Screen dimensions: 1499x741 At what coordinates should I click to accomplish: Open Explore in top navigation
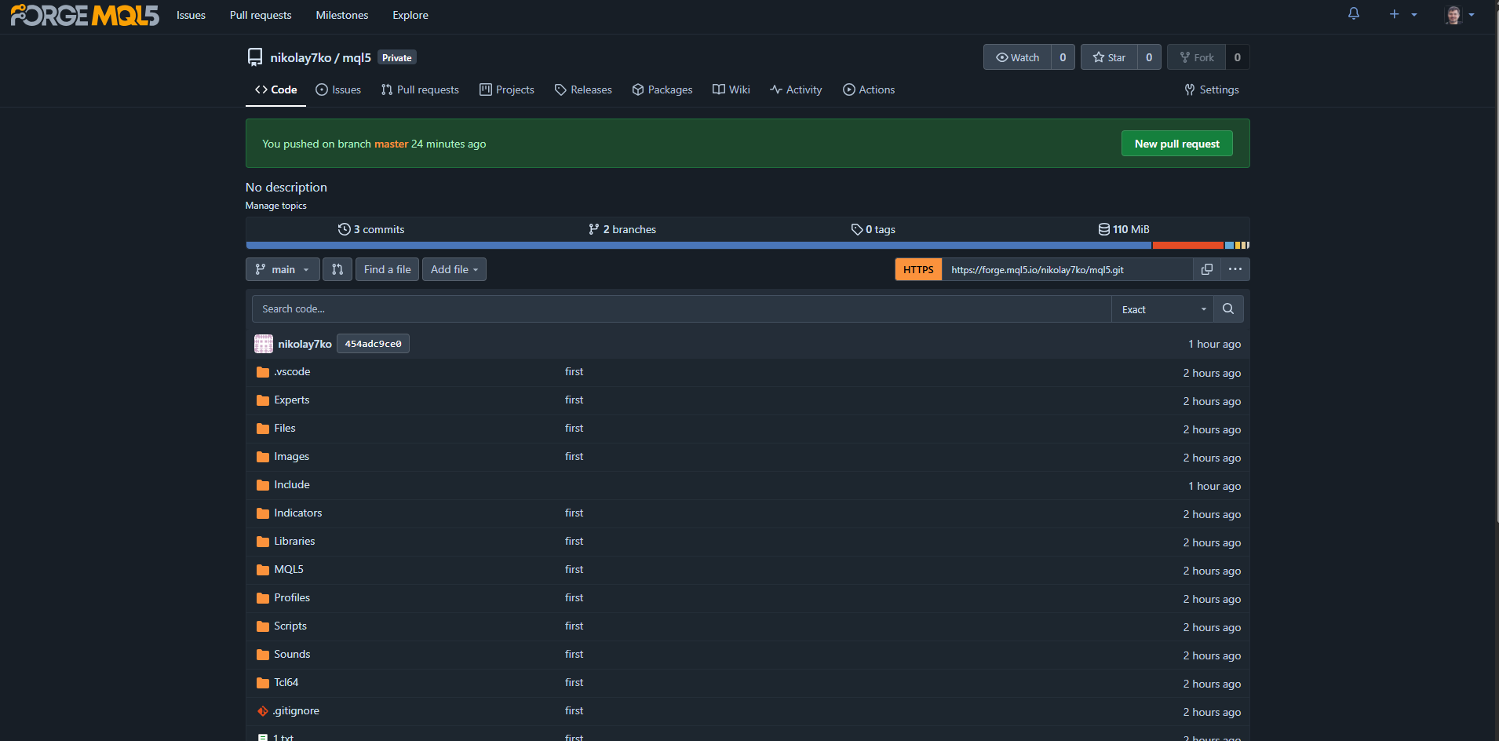(410, 15)
